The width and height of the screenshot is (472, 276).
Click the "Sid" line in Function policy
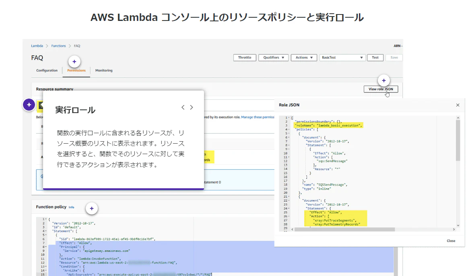coord(107,239)
